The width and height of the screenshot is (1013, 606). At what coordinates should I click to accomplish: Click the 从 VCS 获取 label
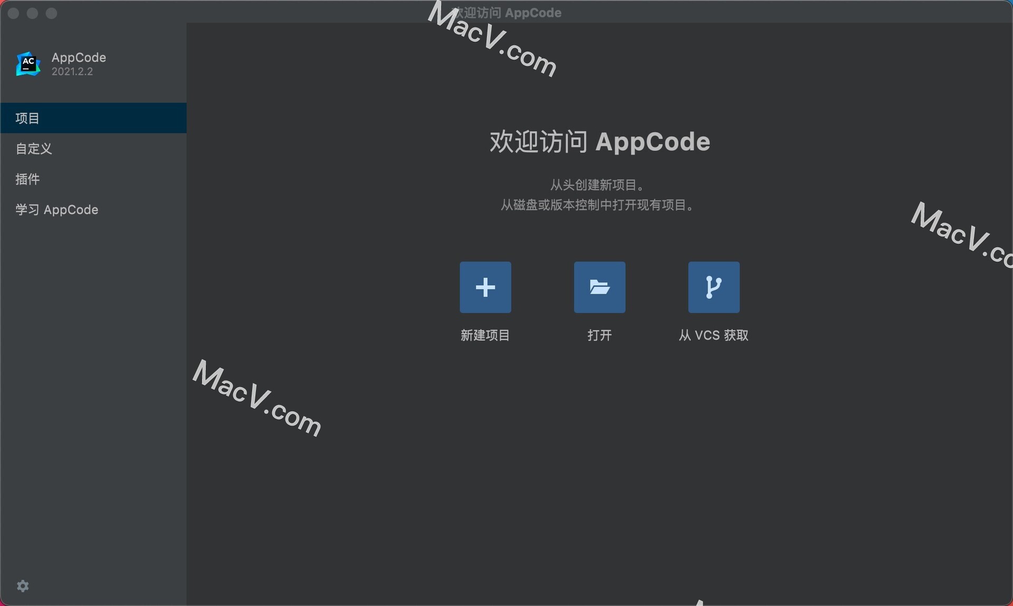click(713, 335)
